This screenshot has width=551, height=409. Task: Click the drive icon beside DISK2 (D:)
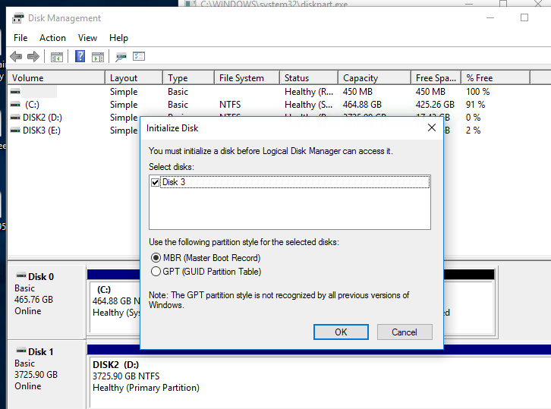coord(15,118)
